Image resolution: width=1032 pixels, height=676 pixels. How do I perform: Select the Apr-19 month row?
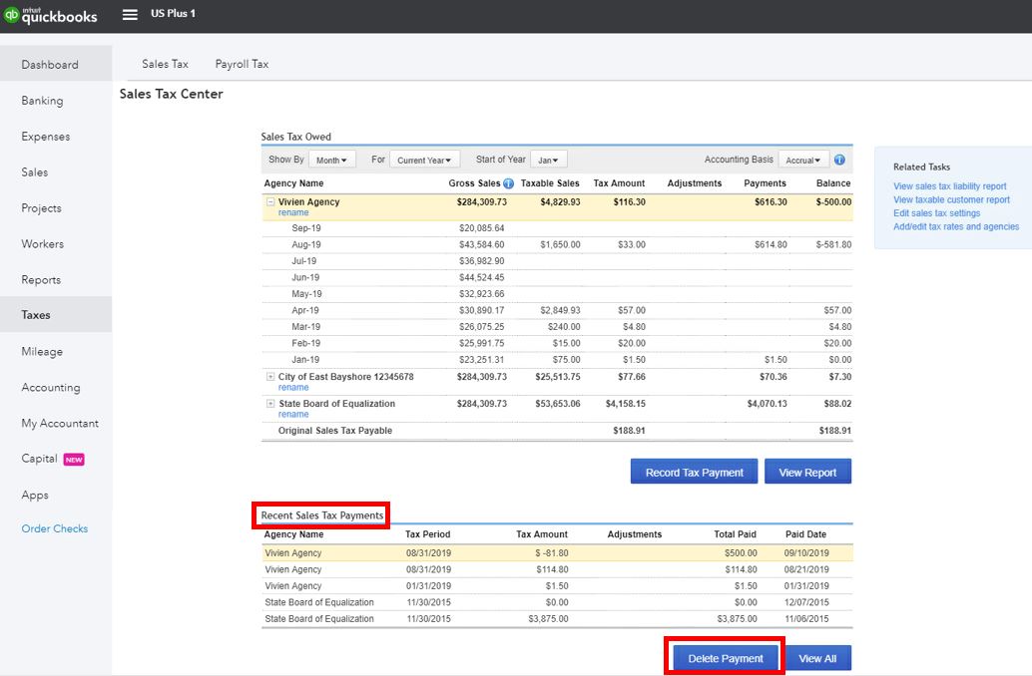click(x=557, y=310)
